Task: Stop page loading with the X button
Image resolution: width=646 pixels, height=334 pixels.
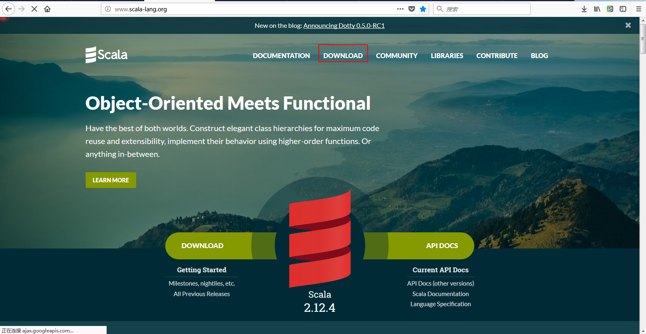Action: (x=34, y=9)
